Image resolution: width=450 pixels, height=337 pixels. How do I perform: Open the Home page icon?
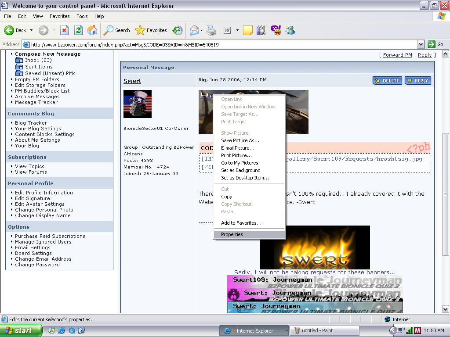[92, 30]
